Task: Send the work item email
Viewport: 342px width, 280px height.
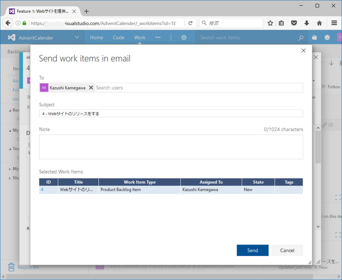Action: [253, 251]
